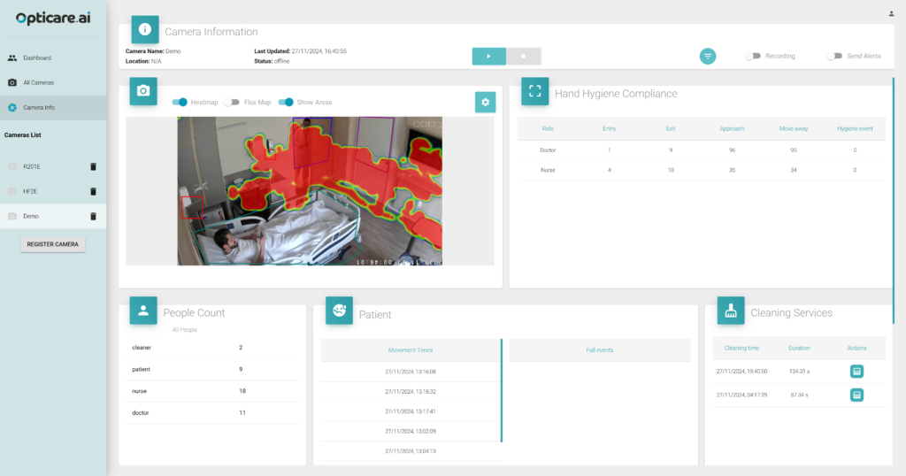Open All Cameras page

click(x=39, y=82)
